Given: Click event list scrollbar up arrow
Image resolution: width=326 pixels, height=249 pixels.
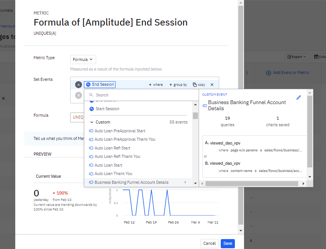Looking at the screenshot, I should [195, 104].
